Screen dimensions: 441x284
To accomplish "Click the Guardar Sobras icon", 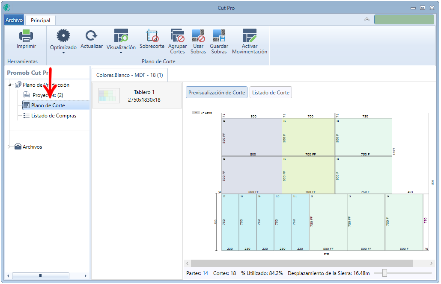I will 219,35.
